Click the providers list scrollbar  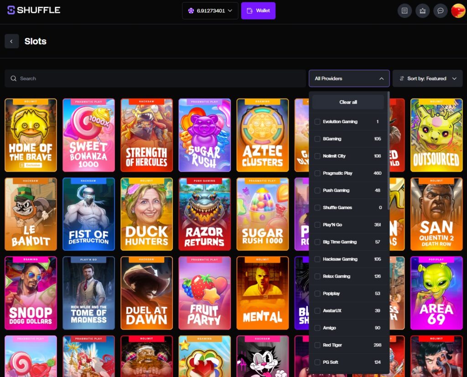coord(388,151)
